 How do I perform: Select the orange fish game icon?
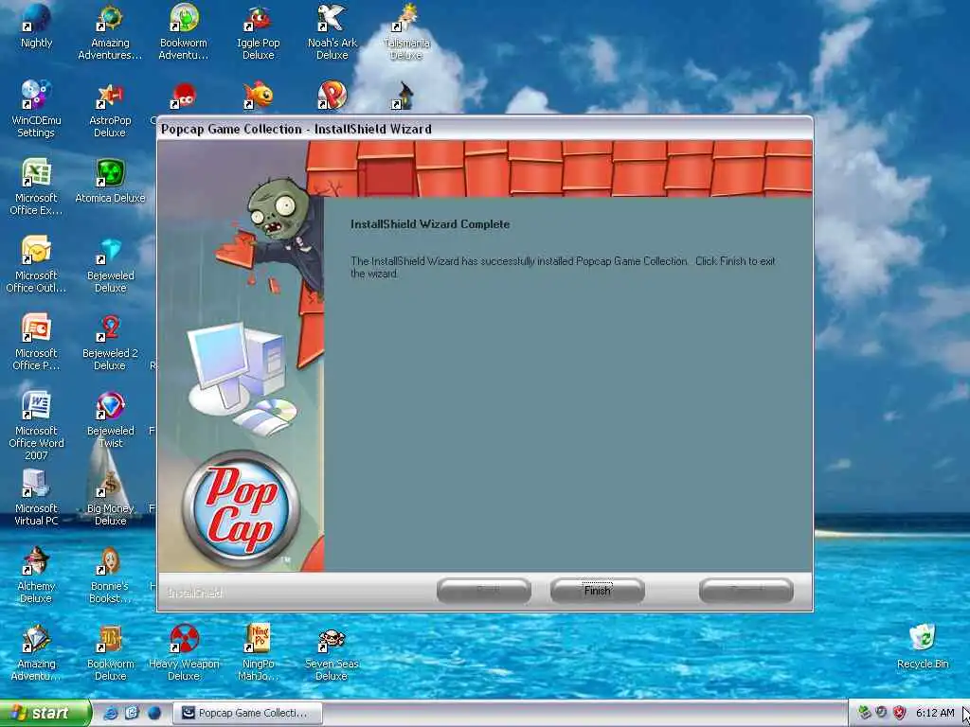point(258,96)
